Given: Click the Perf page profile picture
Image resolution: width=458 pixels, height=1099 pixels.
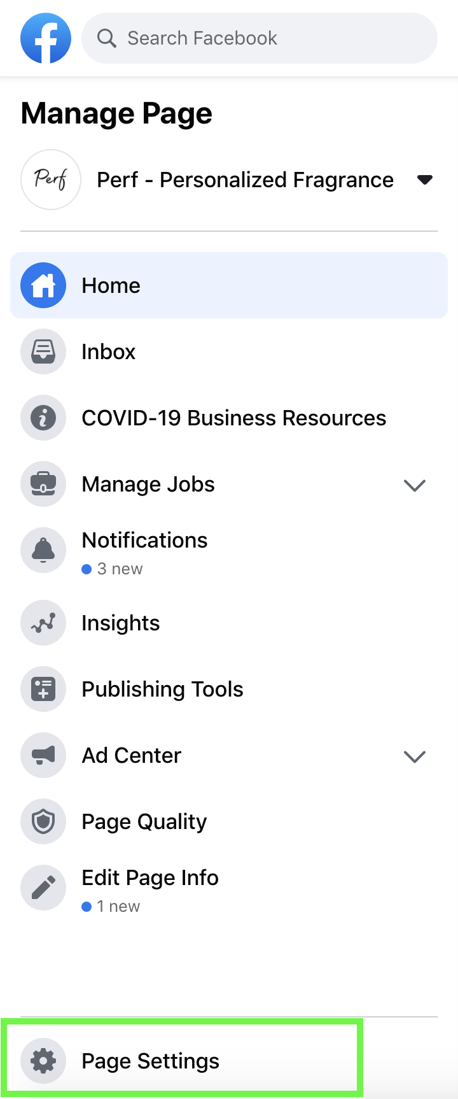Looking at the screenshot, I should coord(51,180).
